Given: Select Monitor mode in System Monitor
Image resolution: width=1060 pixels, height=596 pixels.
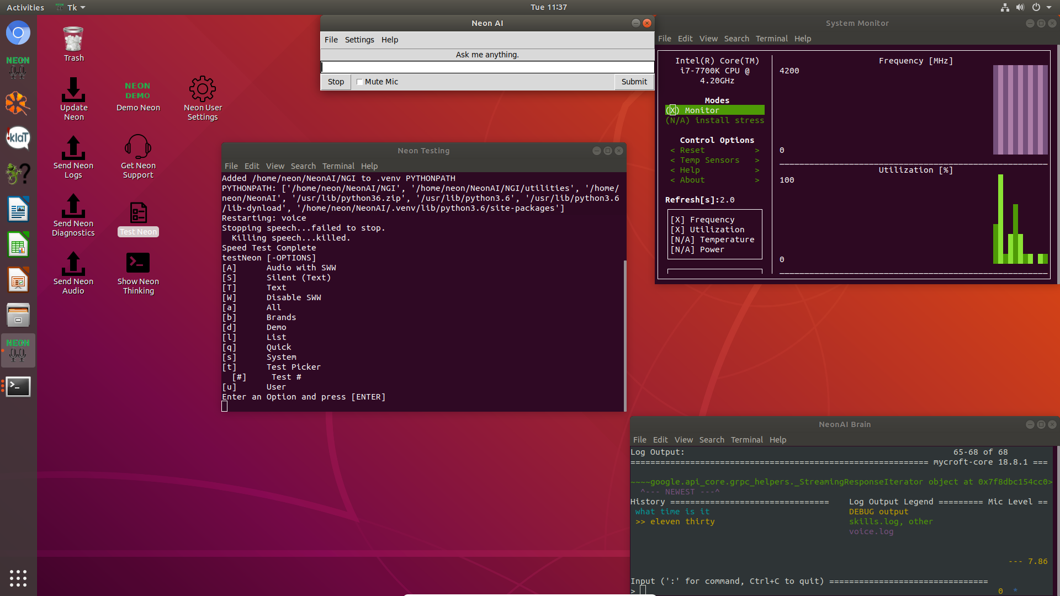Looking at the screenshot, I should (x=715, y=110).
